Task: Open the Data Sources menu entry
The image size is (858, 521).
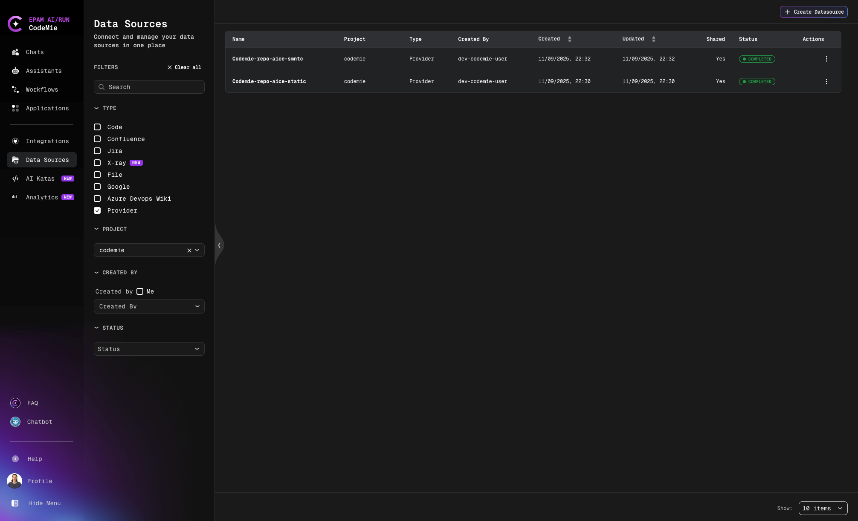Action: tap(47, 160)
